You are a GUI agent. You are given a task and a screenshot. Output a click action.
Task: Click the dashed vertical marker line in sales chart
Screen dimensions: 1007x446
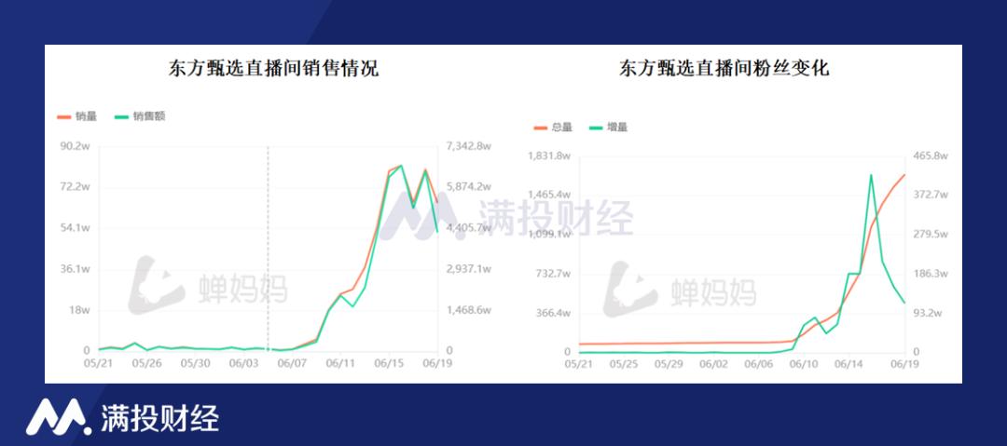268,249
